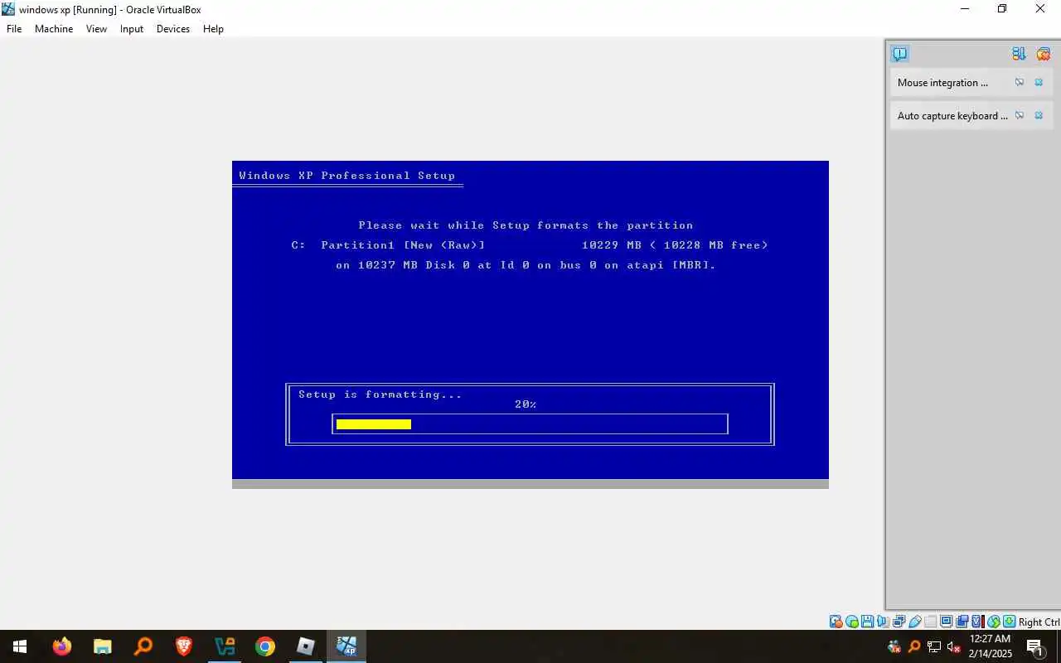Image resolution: width=1061 pixels, height=663 pixels.
Task: Open the taskbar clock showing 12:27 AM
Action: tap(990, 646)
